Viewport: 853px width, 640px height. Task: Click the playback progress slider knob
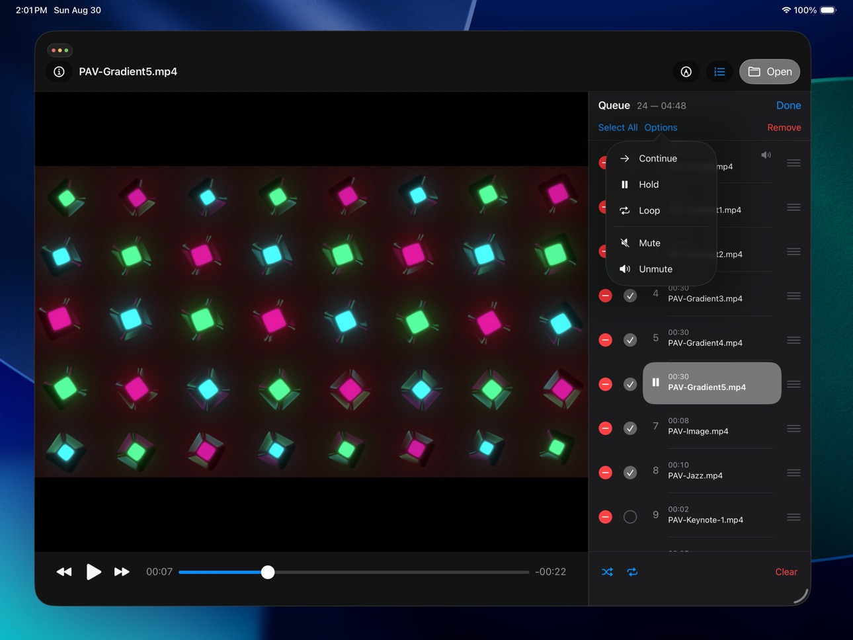(x=267, y=572)
